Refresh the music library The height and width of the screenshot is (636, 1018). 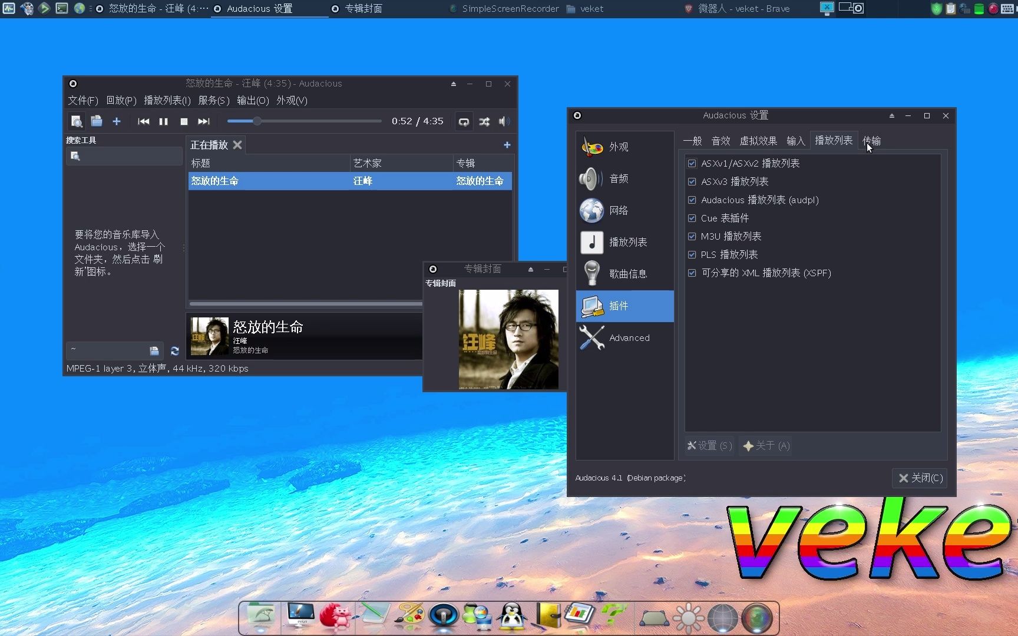pos(174,351)
